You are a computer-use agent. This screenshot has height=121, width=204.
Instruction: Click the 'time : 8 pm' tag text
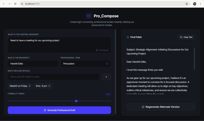41,86
